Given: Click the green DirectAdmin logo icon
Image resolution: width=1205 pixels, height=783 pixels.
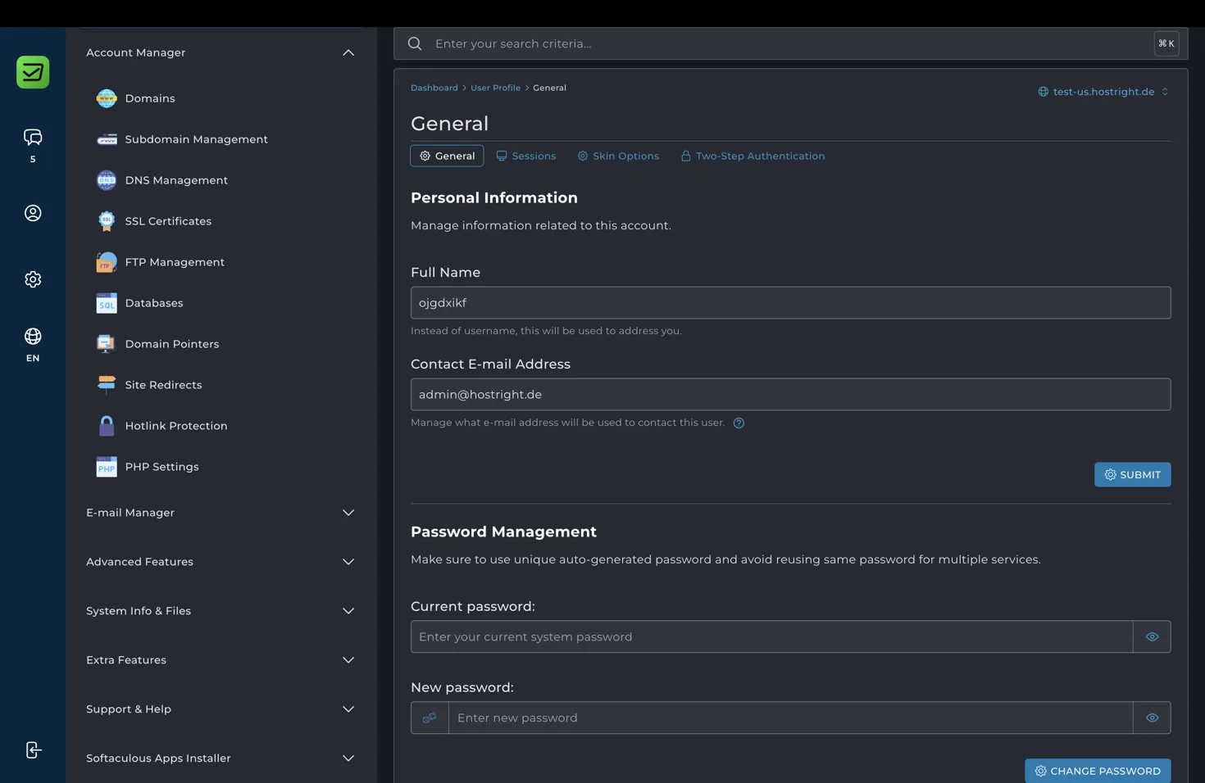Looking at the screenshot, I should point(33,72).
